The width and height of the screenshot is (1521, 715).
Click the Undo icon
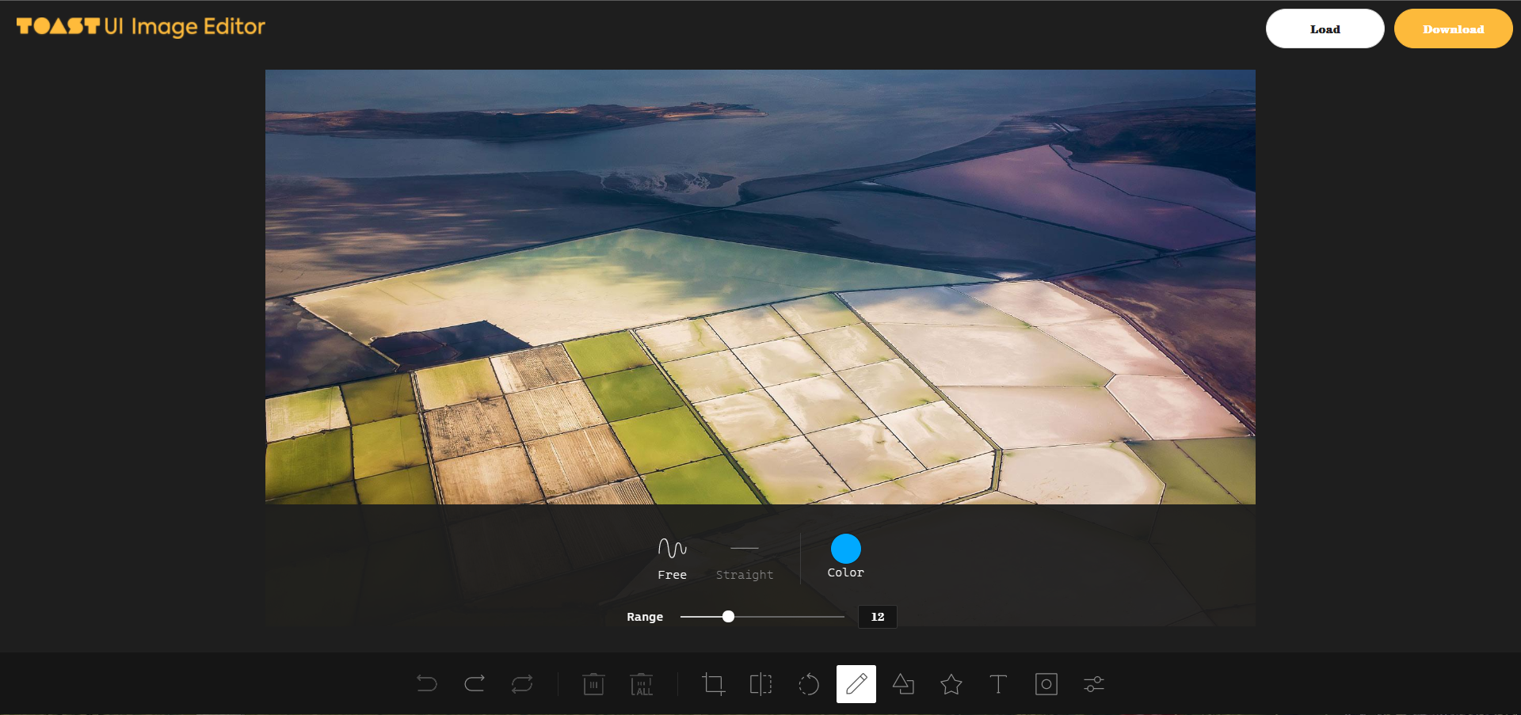point(427,684)
